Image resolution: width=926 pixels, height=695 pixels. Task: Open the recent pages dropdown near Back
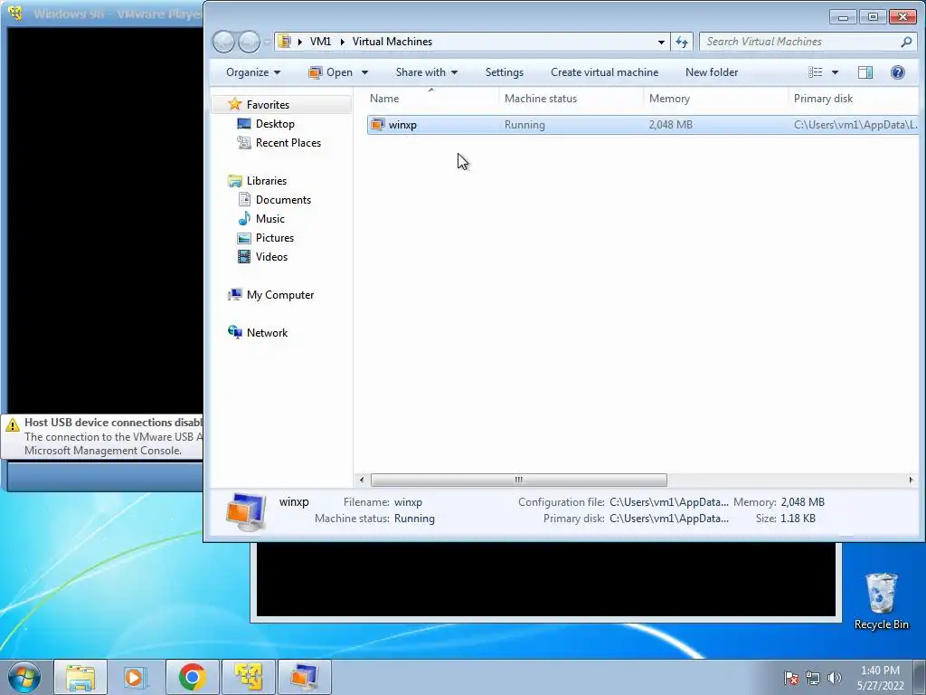click(268, 42)
